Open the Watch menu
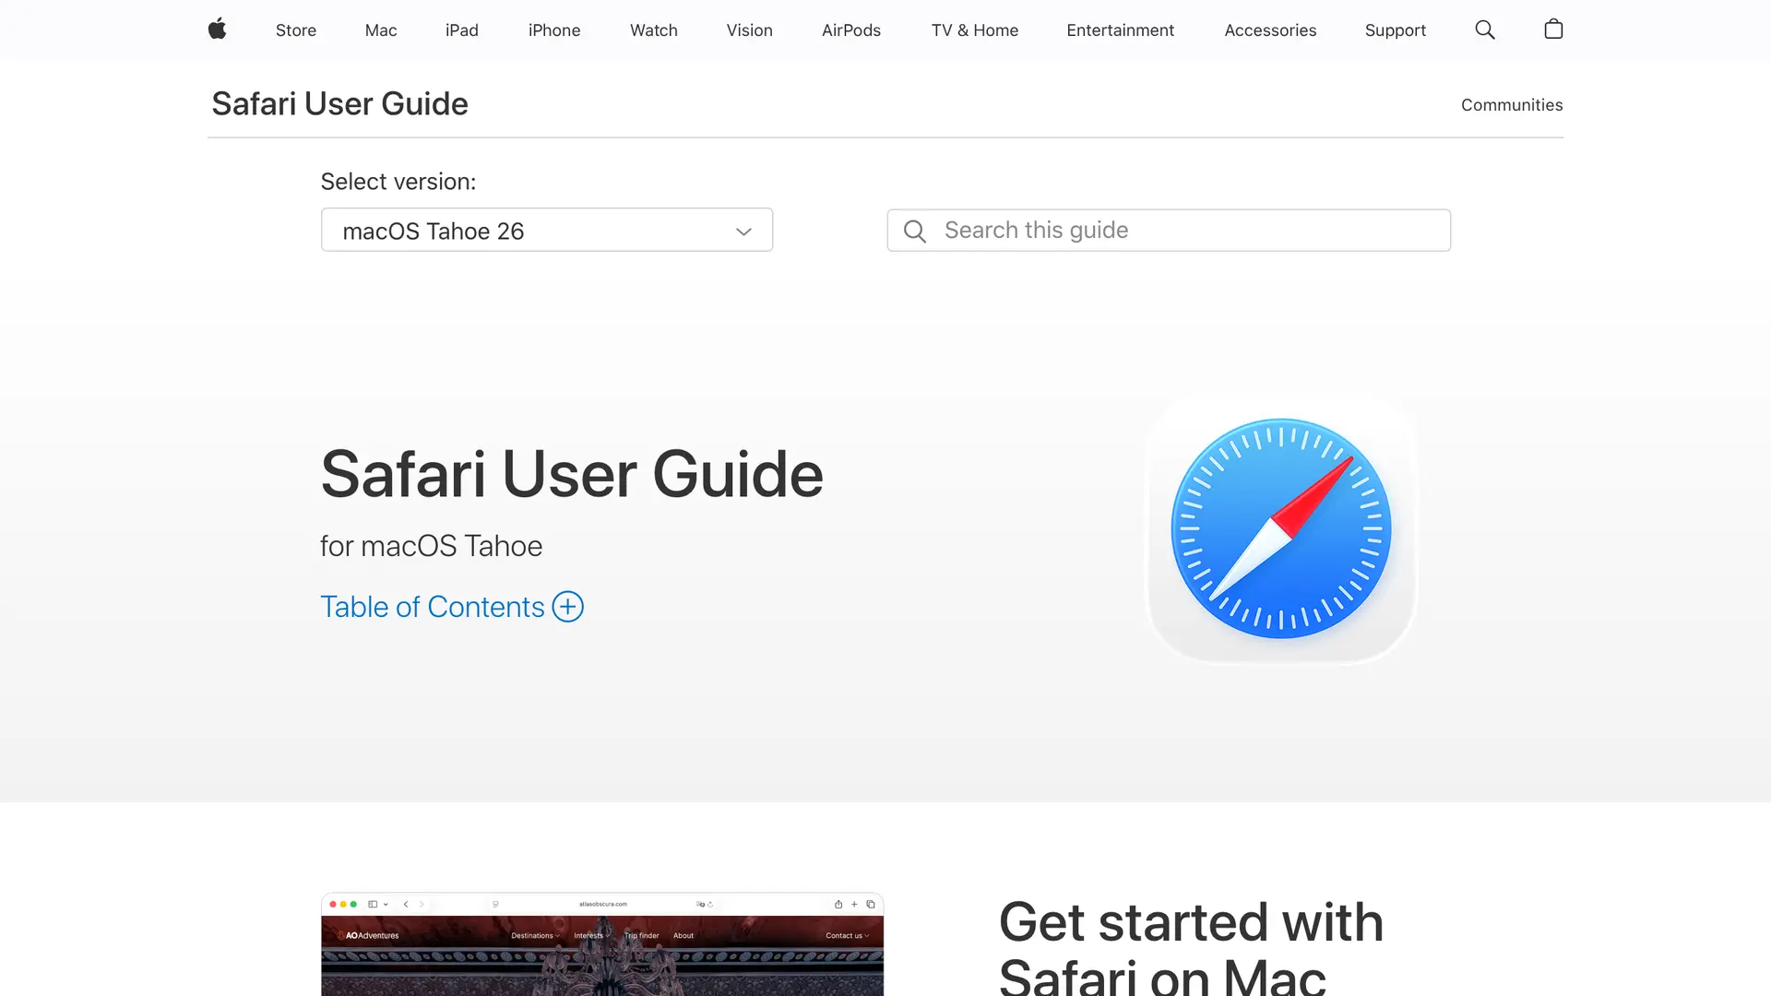The height and width of the screenshot is (996, 1771). pyautogui.click(x=654, y=30)
